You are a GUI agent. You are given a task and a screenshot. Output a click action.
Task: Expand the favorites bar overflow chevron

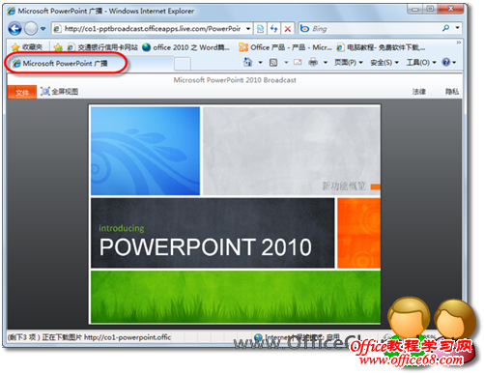tap(459, 43)
